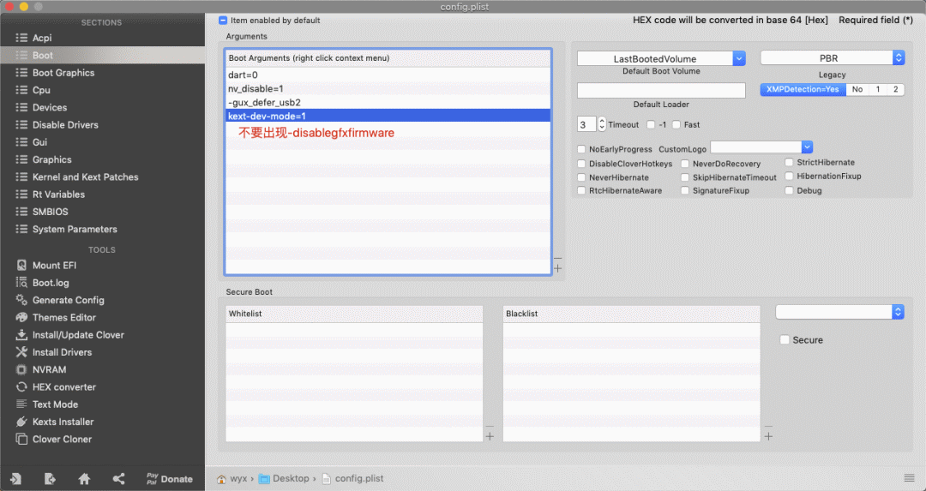Add a new boot argument with plus button
This screenshot has width=926, height=491.
point(557,268)
